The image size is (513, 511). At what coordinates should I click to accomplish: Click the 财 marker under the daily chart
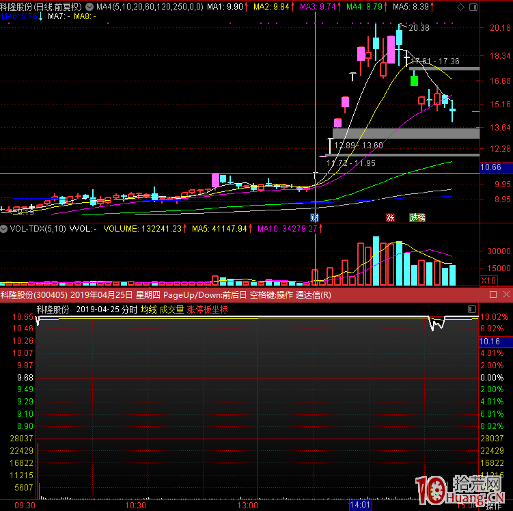pyautogui.click(x=314, y=217)
